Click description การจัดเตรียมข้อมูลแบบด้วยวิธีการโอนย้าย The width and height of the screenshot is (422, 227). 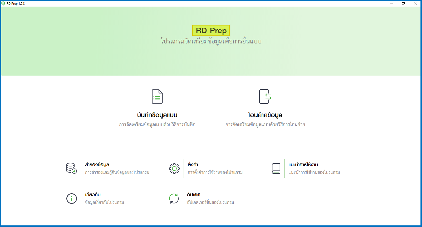265,124
